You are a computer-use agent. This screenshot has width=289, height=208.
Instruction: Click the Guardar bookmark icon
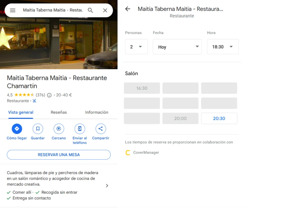click(x=38, y=129)
